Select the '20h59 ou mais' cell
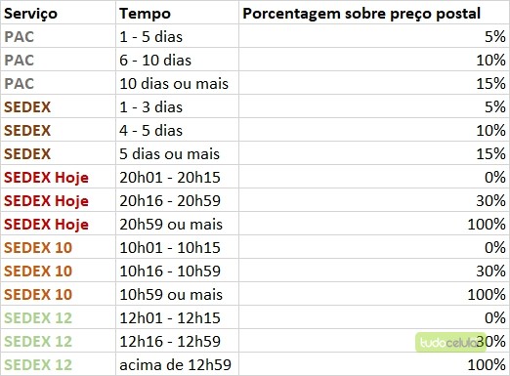 [x=177, y=224]
